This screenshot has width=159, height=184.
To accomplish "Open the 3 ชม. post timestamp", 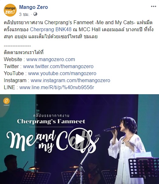I will (24, 14).
